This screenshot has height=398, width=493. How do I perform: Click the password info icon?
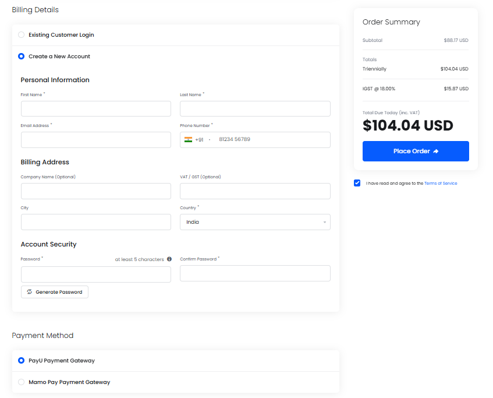(x=169, y=259)
